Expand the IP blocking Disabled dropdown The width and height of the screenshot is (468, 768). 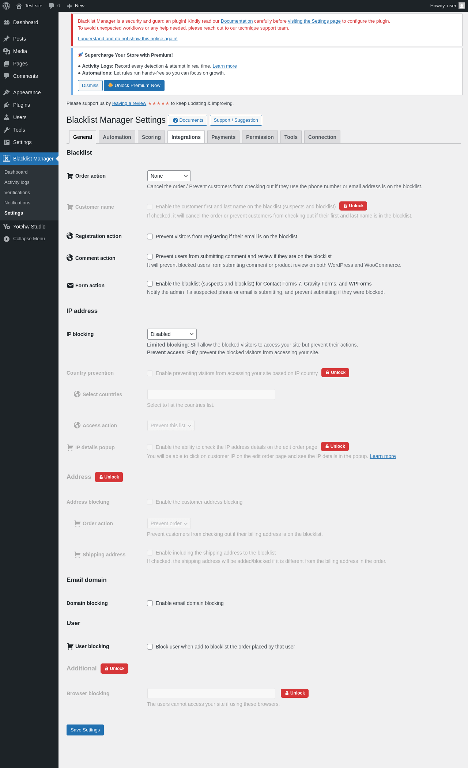point(172,334)
